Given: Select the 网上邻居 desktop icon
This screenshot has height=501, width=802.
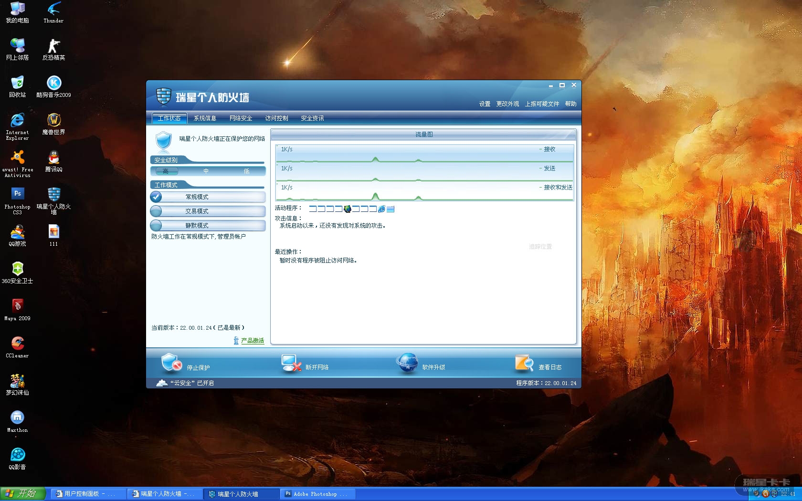Looking at the screenshot, I should (x=17, y=49).
